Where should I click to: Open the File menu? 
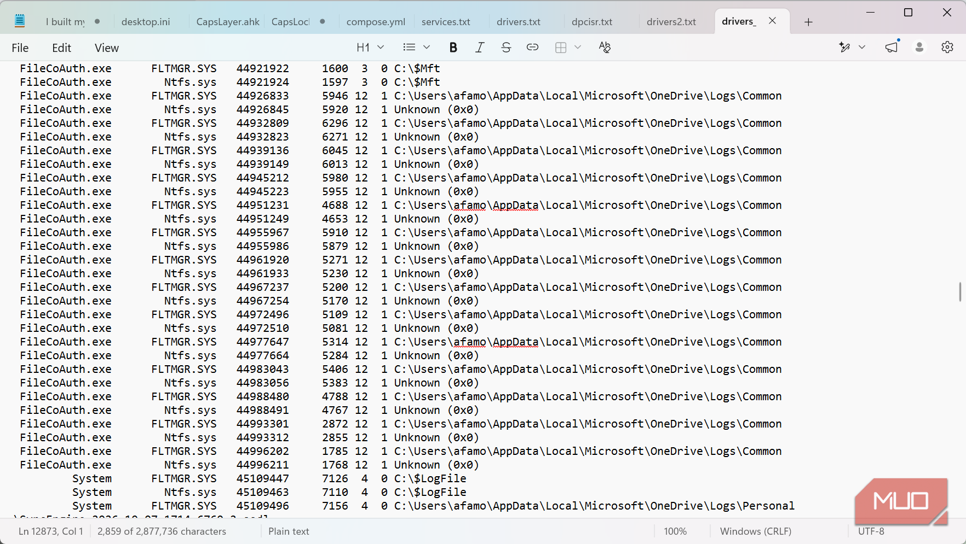[20, 48]
